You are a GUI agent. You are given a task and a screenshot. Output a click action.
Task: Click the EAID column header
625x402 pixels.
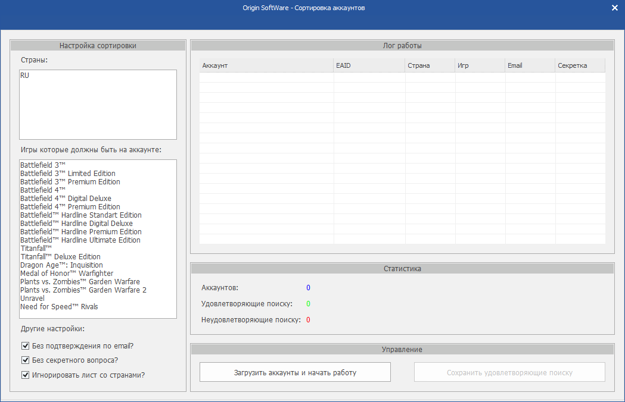[x=369, y=65]
